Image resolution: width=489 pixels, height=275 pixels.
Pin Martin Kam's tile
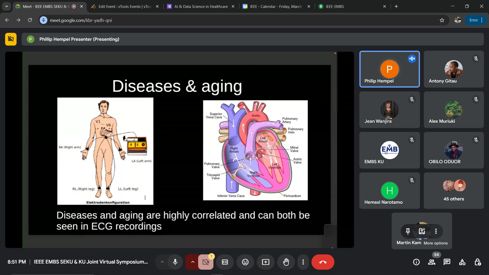tap(408, 231)
